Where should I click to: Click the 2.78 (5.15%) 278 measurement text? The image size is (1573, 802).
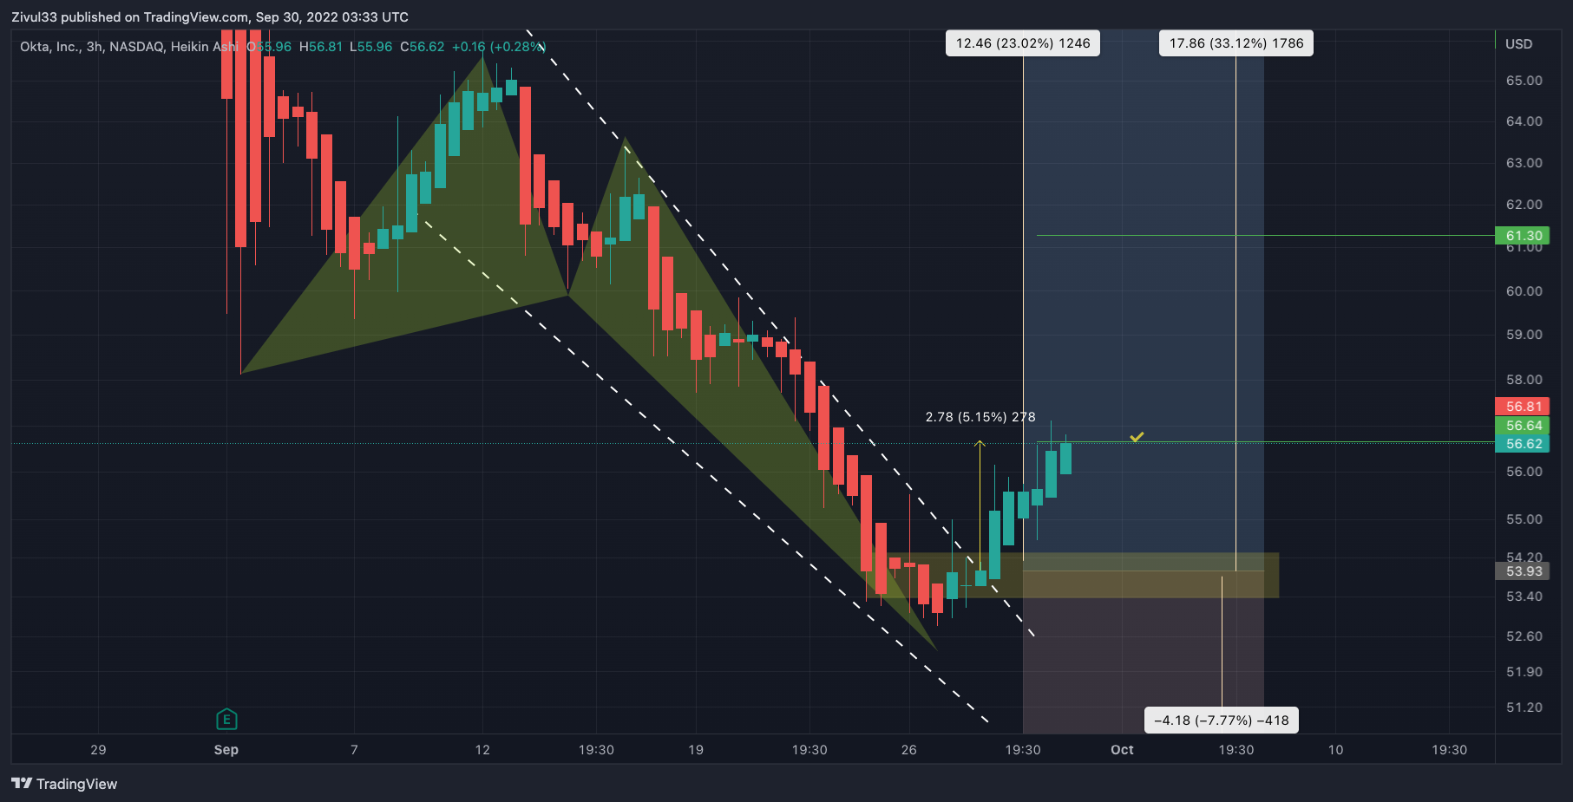[980, 417]
